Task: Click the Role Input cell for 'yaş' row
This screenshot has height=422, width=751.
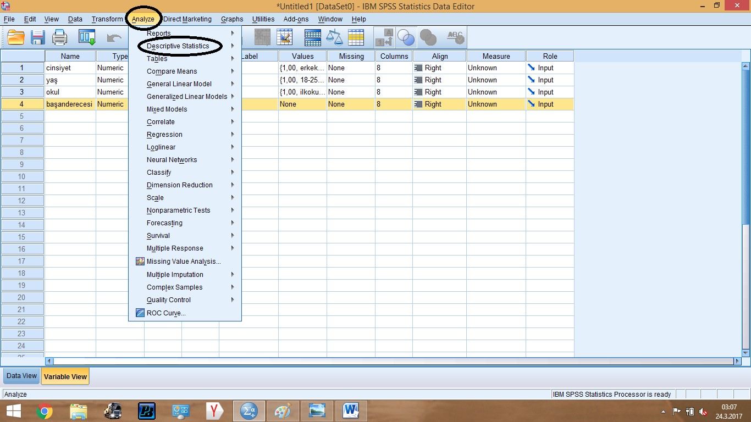Action: (550, 80)
